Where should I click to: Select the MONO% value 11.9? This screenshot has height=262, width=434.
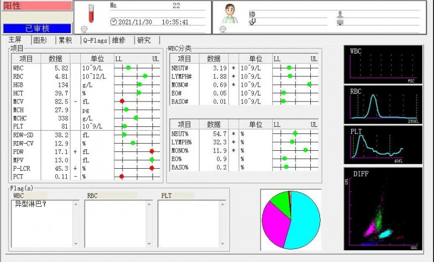220,150
